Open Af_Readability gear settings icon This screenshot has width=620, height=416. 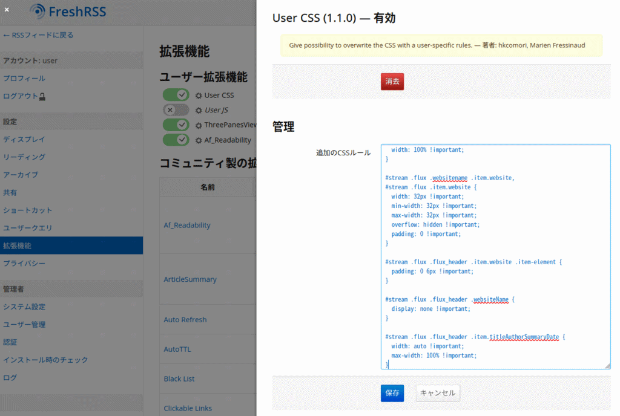click(199, 140)
